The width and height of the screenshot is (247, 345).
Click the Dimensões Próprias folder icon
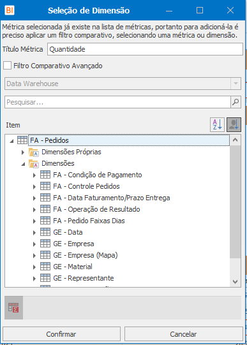point(34,152)
